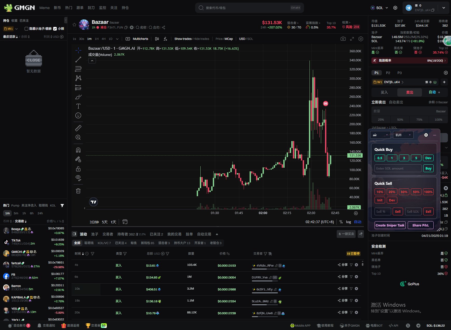This screenshot has width=451, height=330.
Task: Open the W1 wallet dropdown
Action: 10,29
